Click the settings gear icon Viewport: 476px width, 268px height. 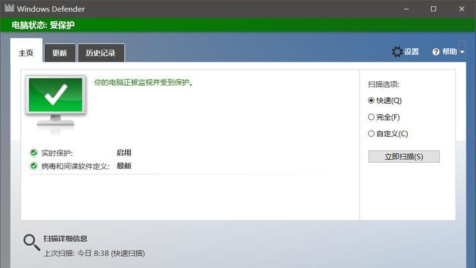point(397,52)
